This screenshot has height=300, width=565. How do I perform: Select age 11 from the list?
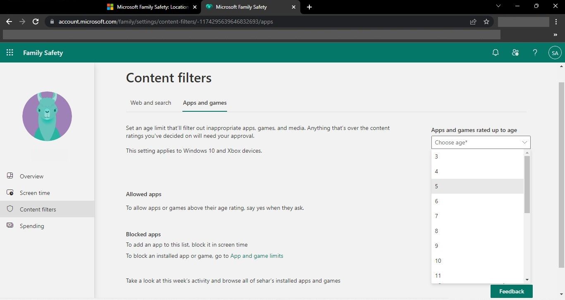(477, 276)
